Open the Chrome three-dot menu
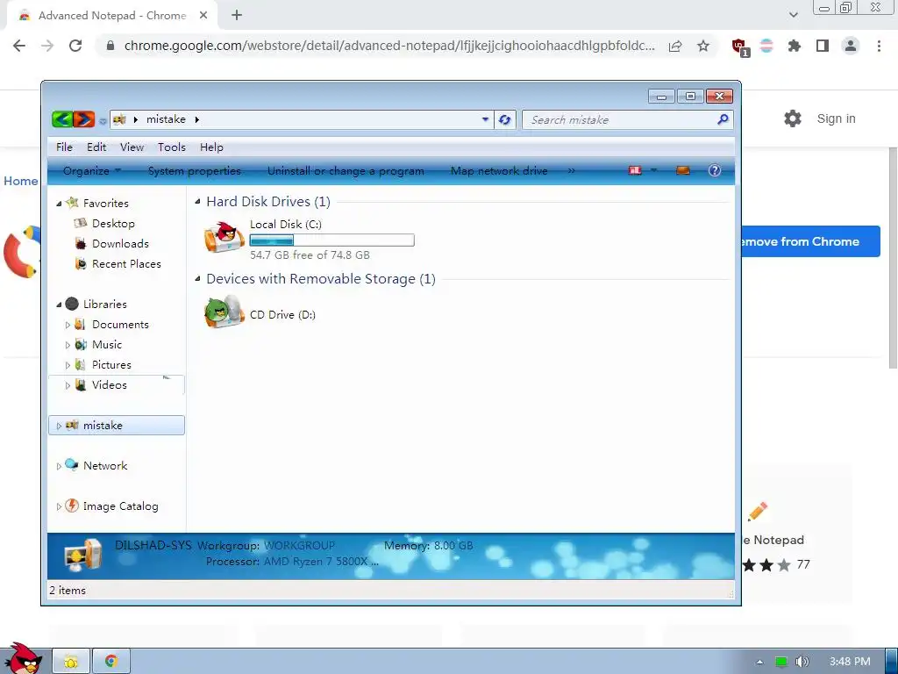Screen dimensions: 898x674 pos(879,46)
